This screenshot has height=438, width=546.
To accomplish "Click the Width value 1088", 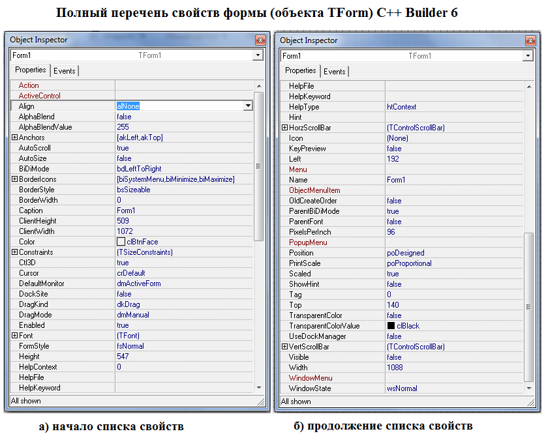I will click(395, 368).
